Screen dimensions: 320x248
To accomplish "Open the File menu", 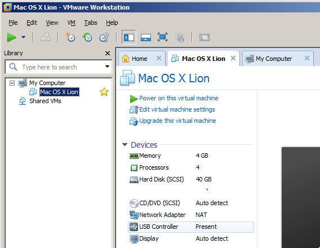I will coord(13,23).
